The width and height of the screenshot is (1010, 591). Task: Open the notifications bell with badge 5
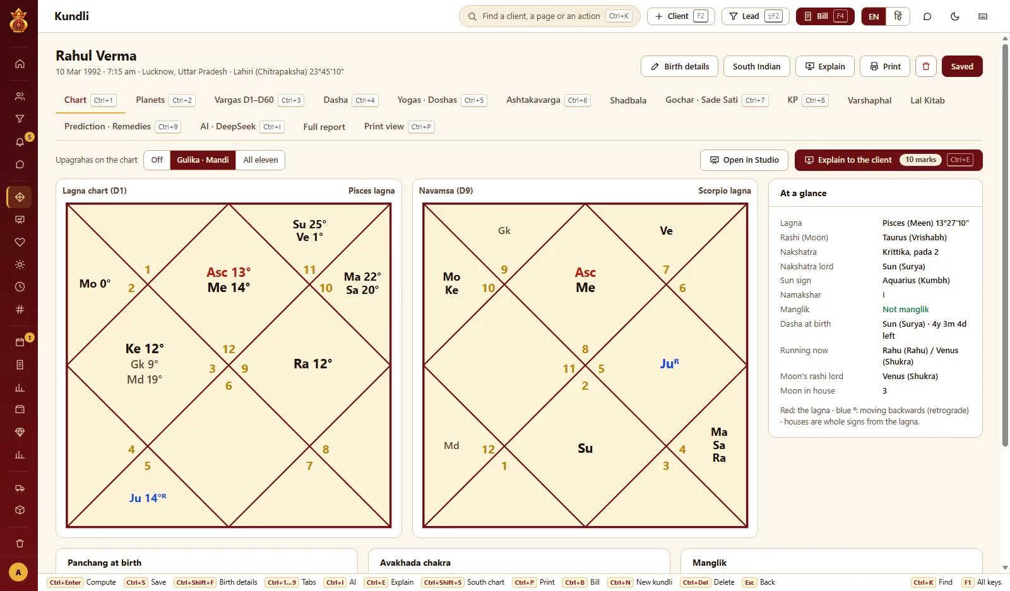[20, 142]
